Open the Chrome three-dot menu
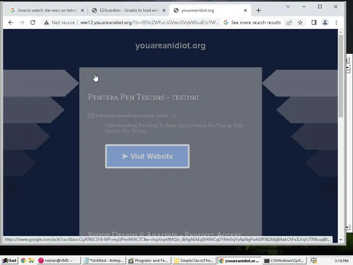Image resolution: width=353 pixels, height=265 pixels. 336,22
